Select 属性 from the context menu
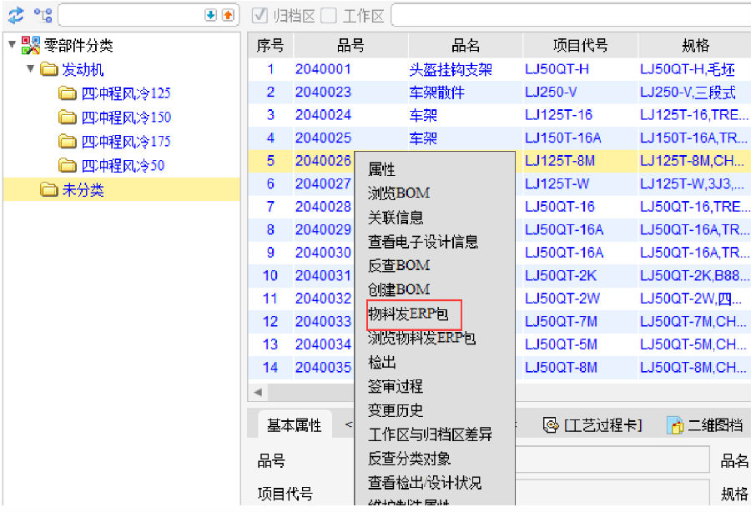The image size is (751, 512). (381, 169)
